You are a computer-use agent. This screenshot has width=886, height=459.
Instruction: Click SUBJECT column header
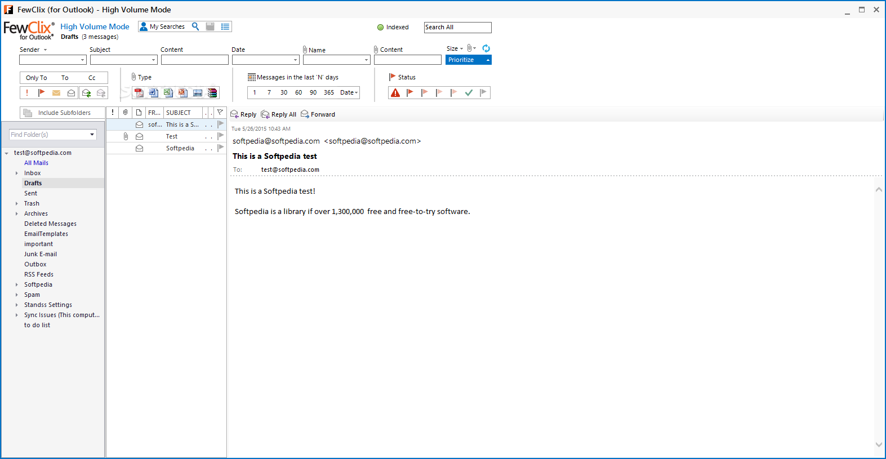point(182,113)
